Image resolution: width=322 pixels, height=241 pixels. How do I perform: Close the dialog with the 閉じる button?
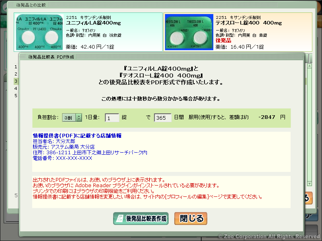coord(190,219)
